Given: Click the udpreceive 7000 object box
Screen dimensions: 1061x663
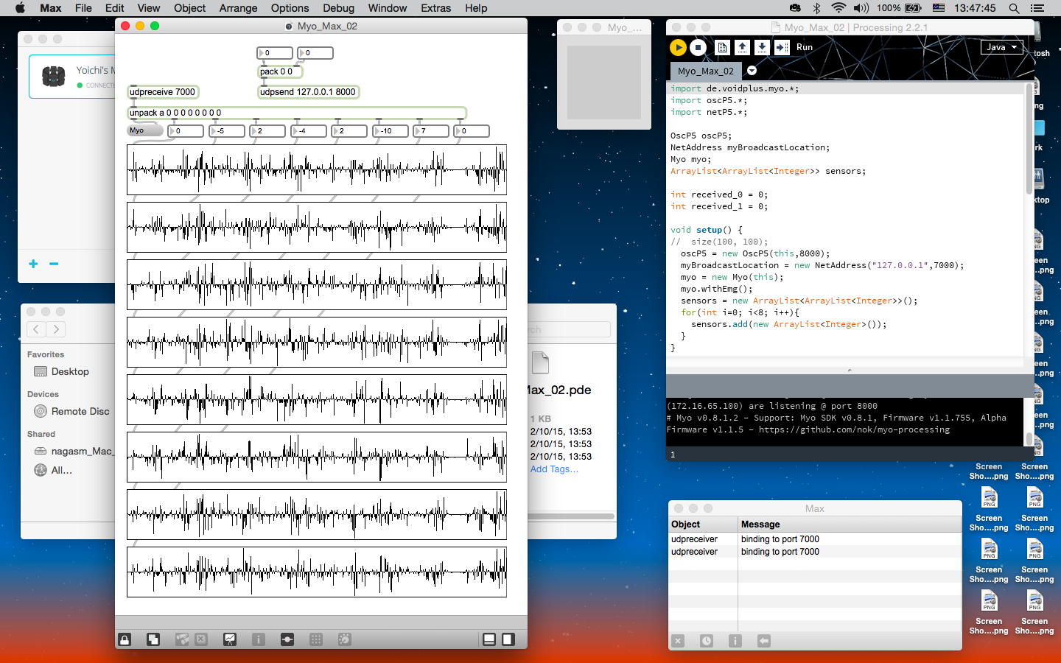Looking at the screenshot, I should 163,92.
